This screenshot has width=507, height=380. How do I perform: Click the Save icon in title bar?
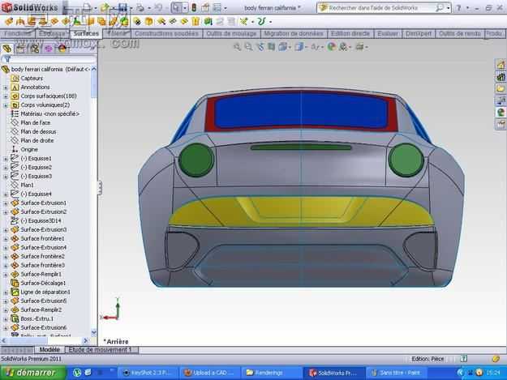tap(122, 7)
